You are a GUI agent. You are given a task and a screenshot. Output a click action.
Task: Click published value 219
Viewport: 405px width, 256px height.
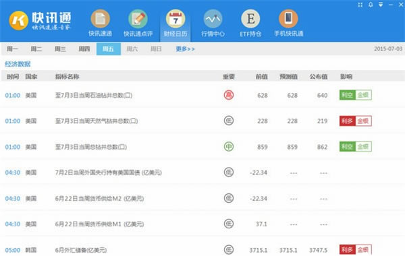click(323, 121)
